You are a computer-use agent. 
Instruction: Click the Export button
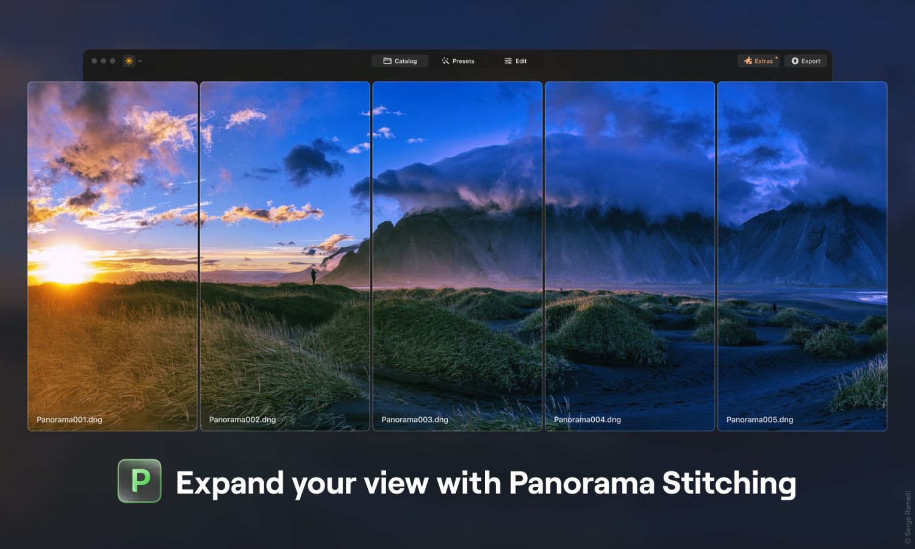click(x=806, y=61)
